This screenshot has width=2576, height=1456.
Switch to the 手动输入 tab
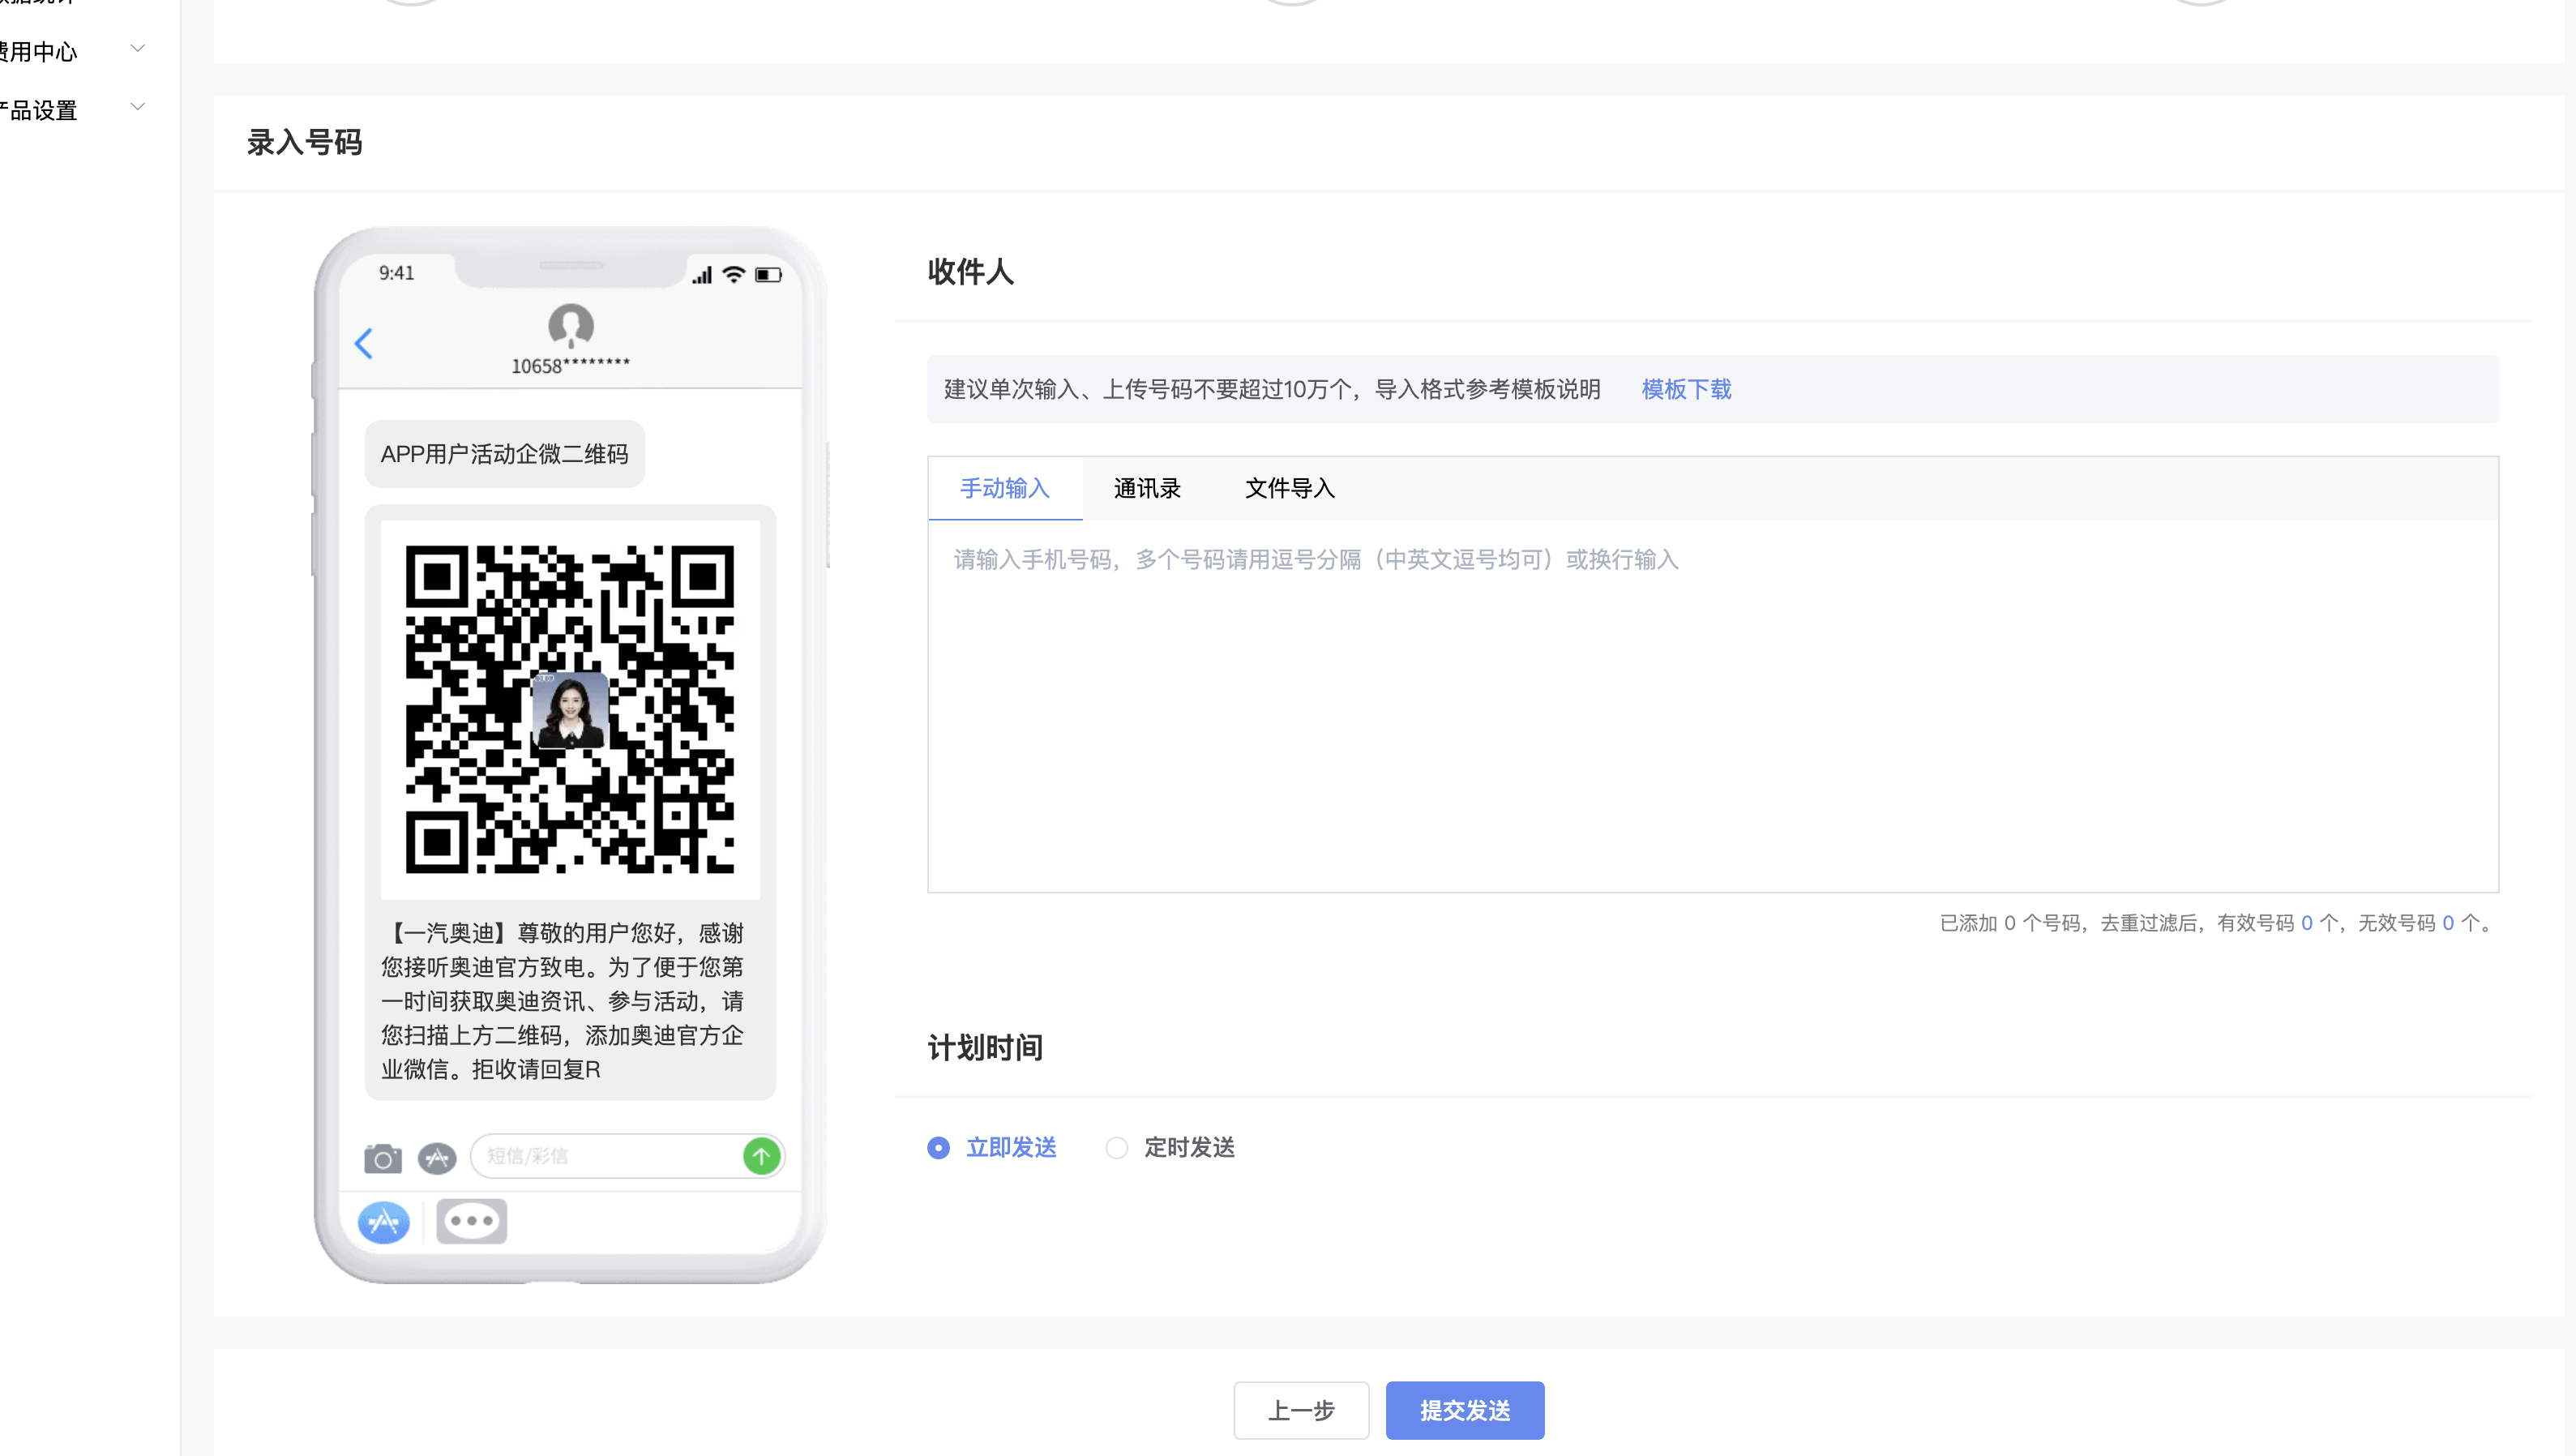click(1005, 488)
